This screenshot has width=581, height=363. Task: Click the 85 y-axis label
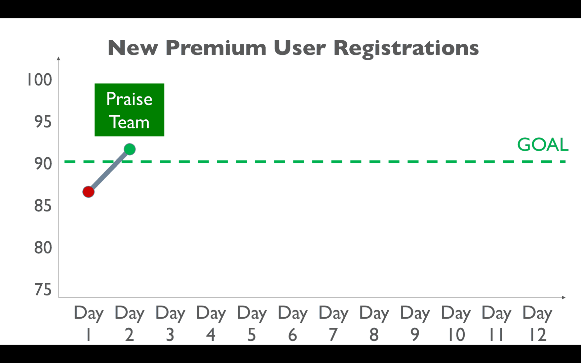point(43,206)
